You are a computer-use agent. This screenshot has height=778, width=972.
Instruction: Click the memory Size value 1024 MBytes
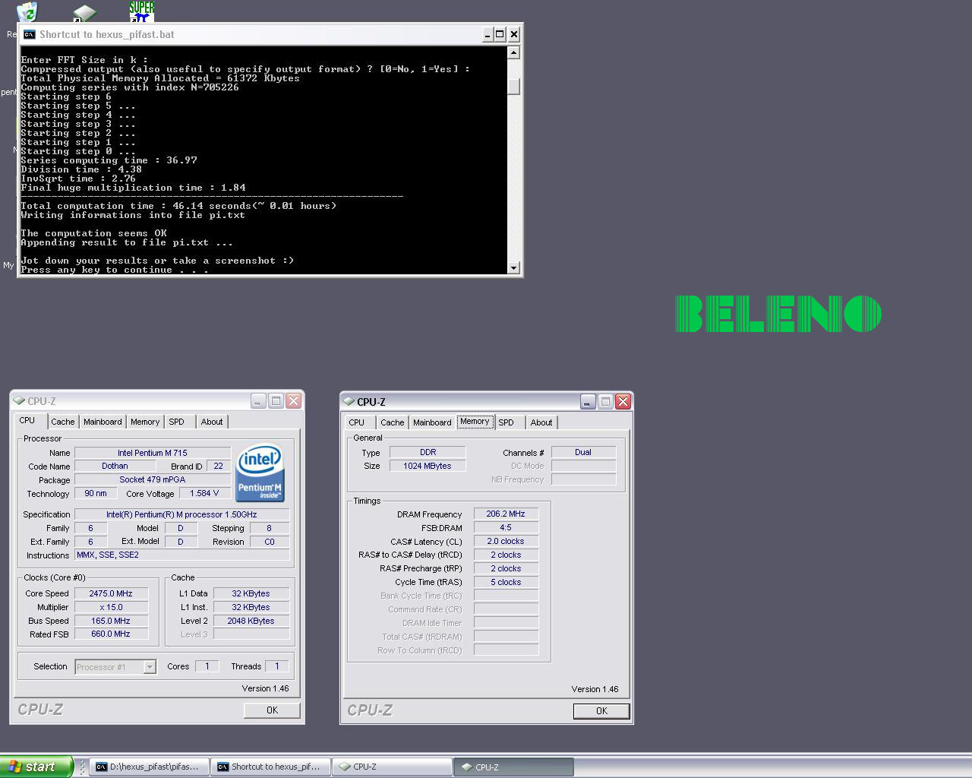pyautogui.click(x=428, y=466)
